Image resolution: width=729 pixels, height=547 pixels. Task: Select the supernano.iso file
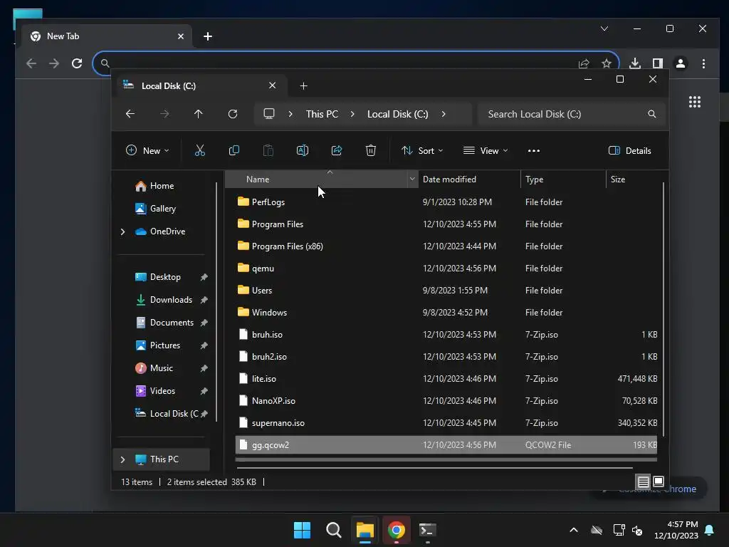coord(446,423)
